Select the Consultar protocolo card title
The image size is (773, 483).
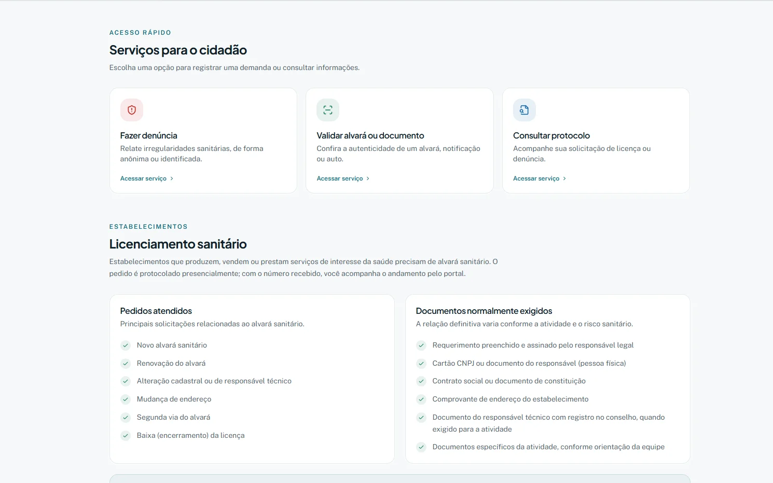coord(551,135)
